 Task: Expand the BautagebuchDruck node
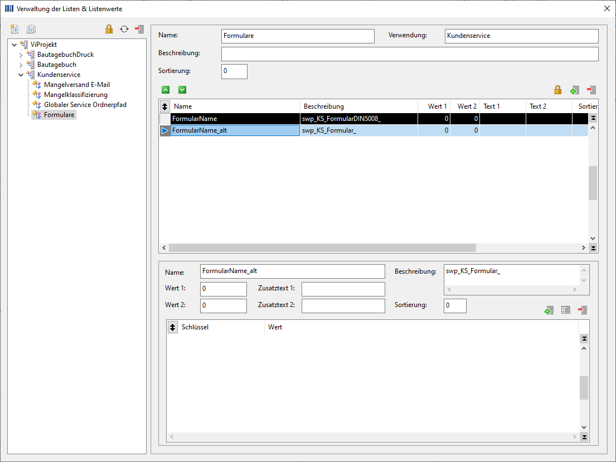click(x=21, y=55)
